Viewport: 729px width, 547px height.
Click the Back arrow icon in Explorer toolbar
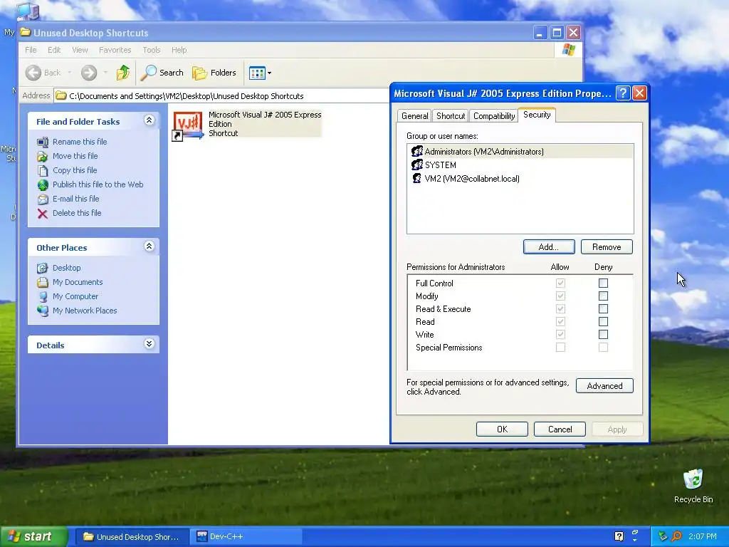coord(33,73)
